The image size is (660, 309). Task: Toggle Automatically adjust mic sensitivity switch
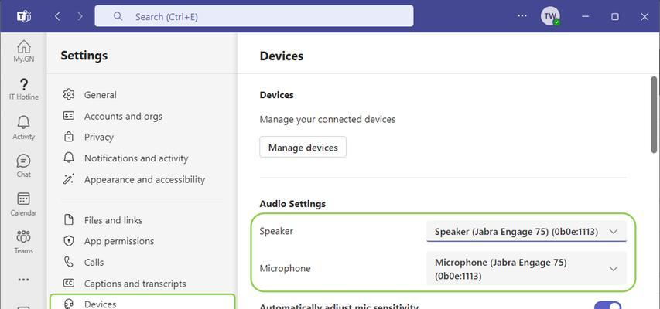pos(607,306)
